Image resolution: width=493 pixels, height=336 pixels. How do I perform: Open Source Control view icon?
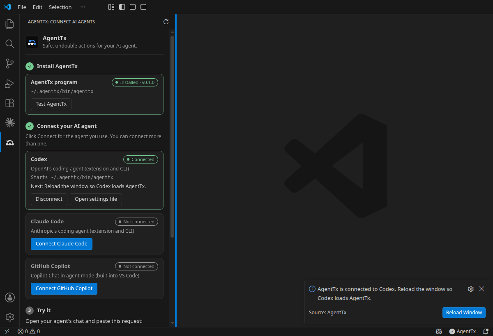9,64
